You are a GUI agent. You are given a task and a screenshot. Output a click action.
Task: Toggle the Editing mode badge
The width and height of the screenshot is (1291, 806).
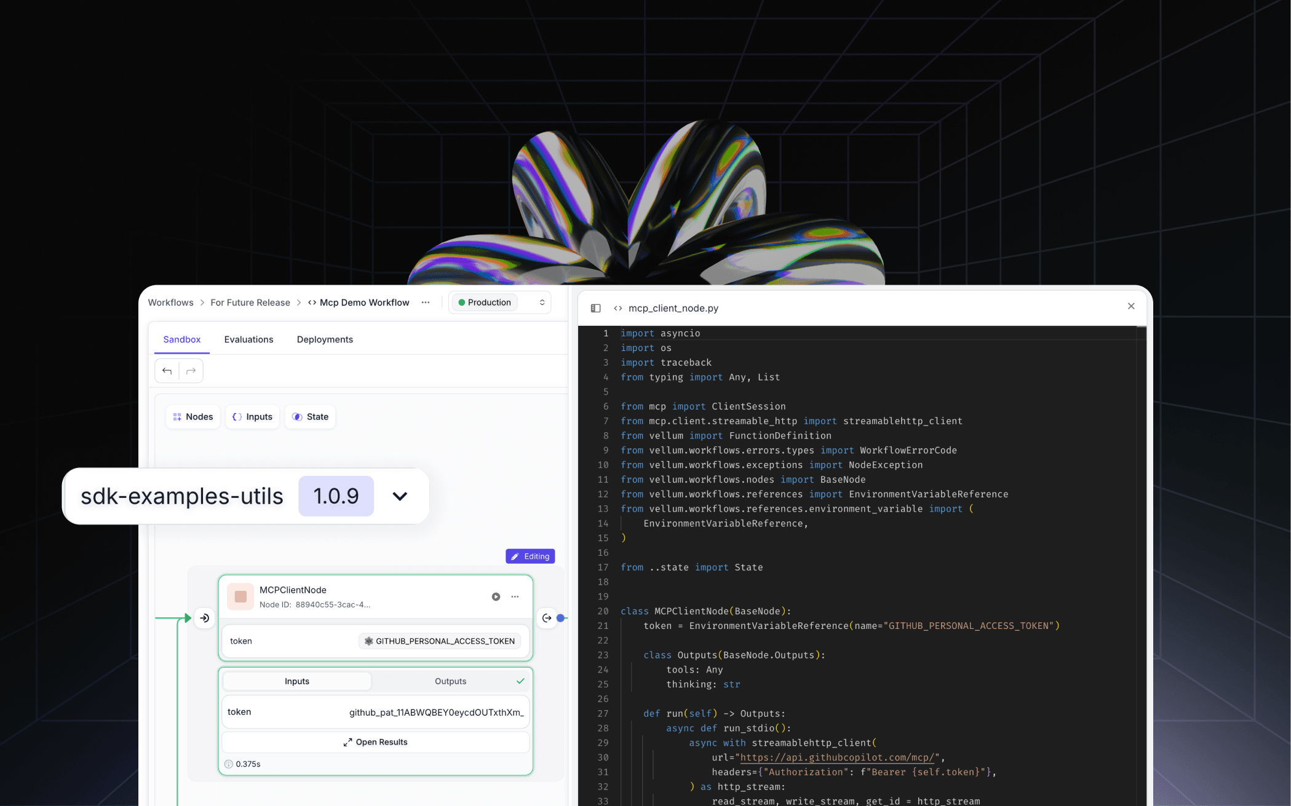(530, 556)
